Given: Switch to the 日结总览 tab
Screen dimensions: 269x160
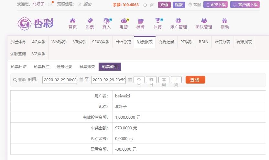Looking at the screenshot, I should click(x=123, y=42).
